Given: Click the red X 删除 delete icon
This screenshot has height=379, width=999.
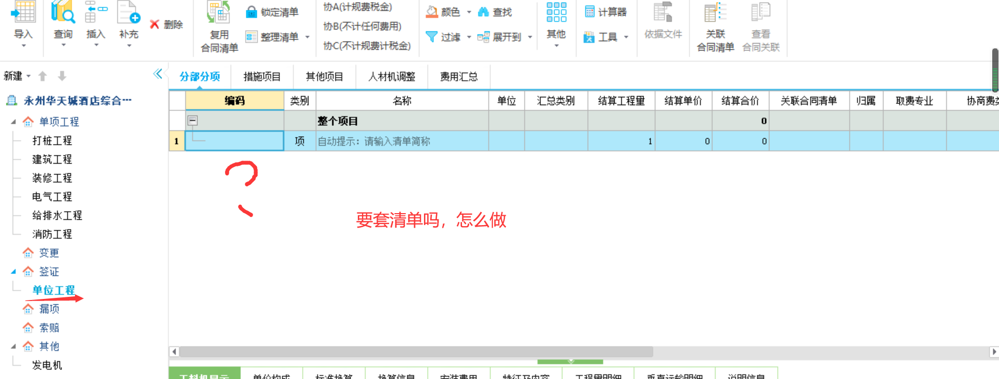Looking at the screenshot, I should 154,24.
